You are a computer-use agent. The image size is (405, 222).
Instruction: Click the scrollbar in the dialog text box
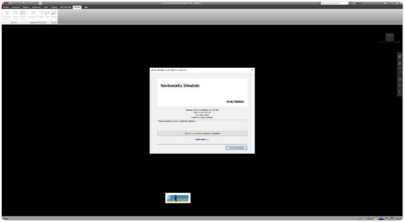245,124
